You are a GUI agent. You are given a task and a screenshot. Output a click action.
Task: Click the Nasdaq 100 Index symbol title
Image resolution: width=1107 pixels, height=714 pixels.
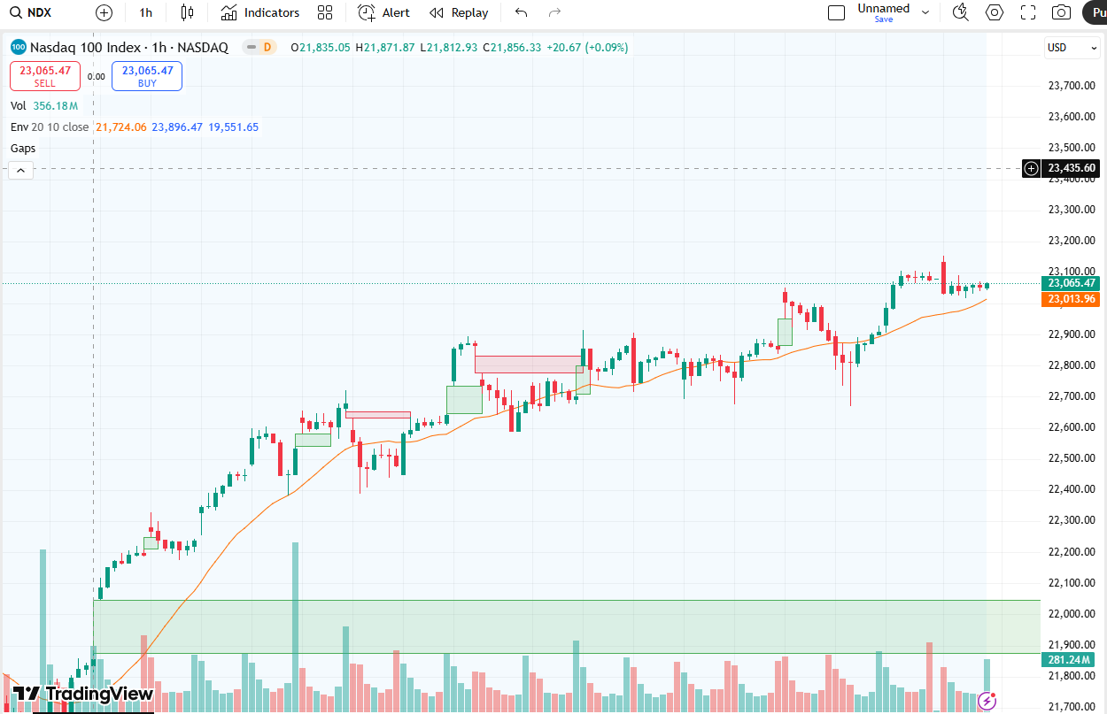(129, 48)
